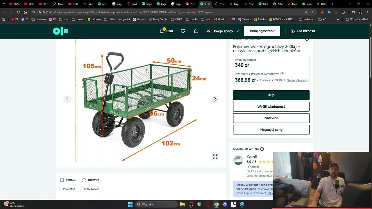Go back with the browser back arrow
The height and width of the screenshot is (209, 372).
coord(4,12)
